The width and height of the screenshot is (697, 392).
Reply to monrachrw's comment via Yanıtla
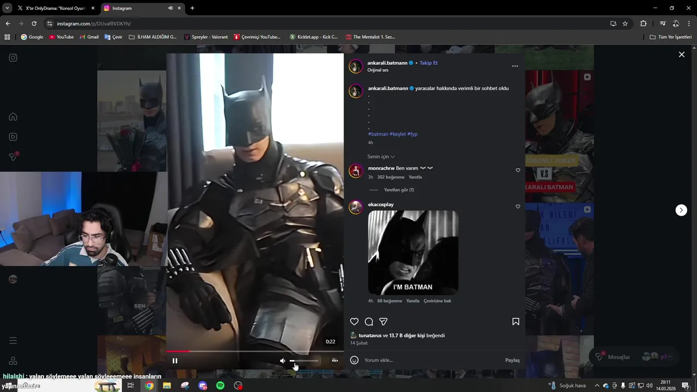coord(415,177)
